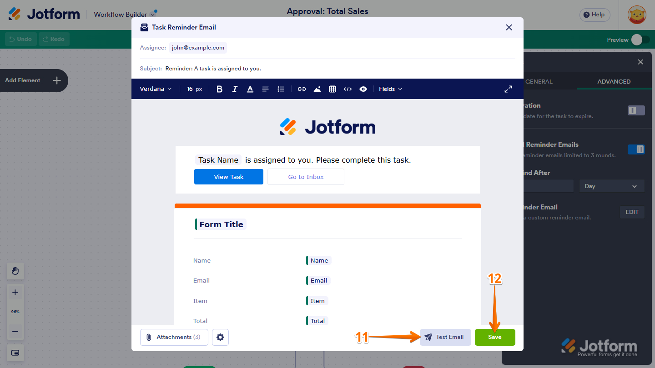The image size is (655, 368).
Task: Disable the Send Reminder Emails switch
Action: pos(636,149)
